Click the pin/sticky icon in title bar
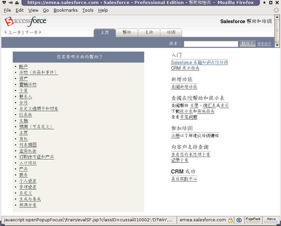The image size is (281, 226). coord(11,2)
